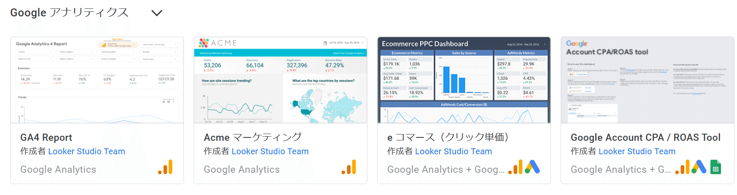The width and height of the screenshot is (737, 195).
Task: Open Looker Studio Team link under CPA / ROAS Tool
Action: 637,151
